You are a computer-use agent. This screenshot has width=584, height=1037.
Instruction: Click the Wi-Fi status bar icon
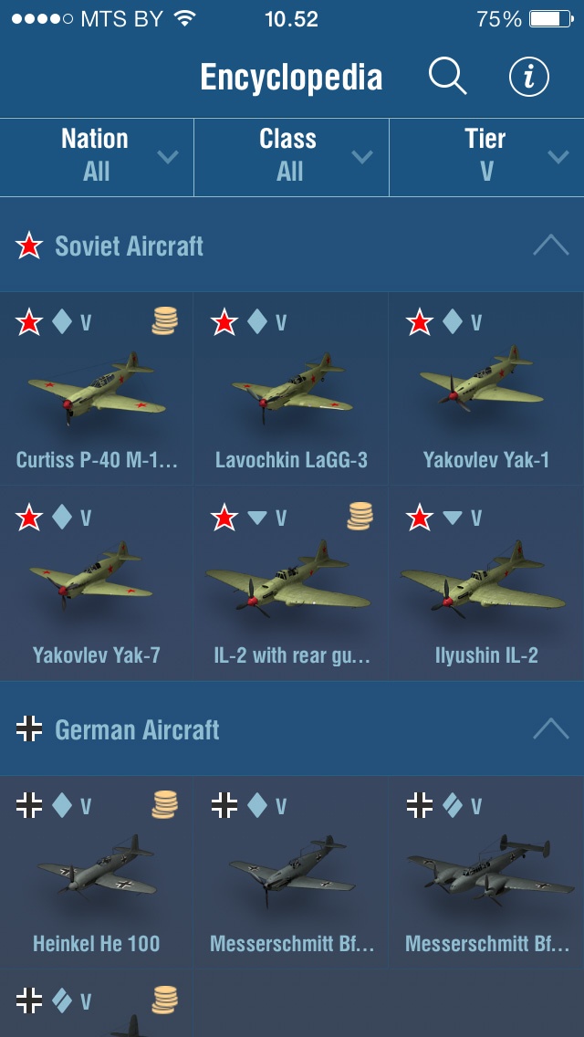click(x=186, y=18)
